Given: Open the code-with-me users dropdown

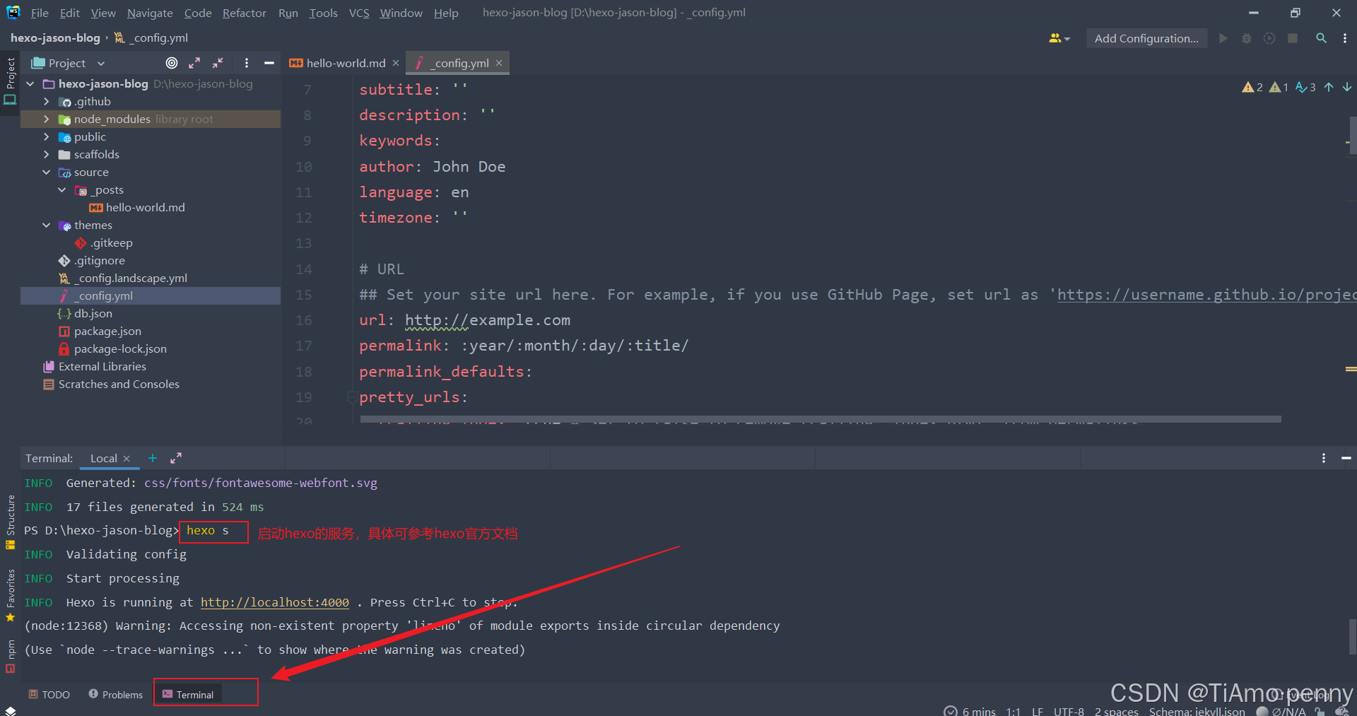Looking at the screenshot, I should click(x=1059, y=38).
